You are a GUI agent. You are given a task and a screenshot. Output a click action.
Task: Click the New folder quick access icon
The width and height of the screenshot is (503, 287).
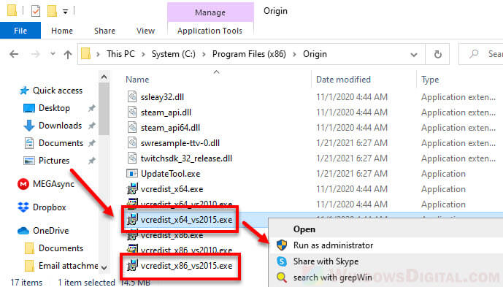click(x=52, y=11)
